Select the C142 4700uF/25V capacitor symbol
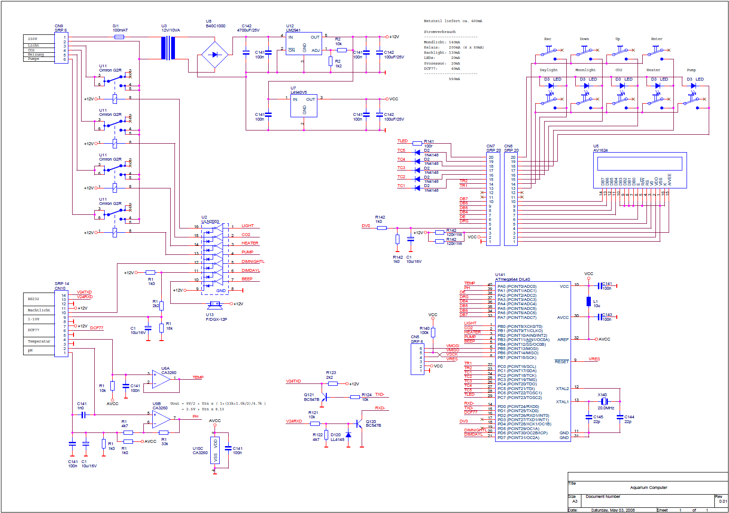Viewport: 729px width, 513px height. pyautogui.click(x=246, y=52)
